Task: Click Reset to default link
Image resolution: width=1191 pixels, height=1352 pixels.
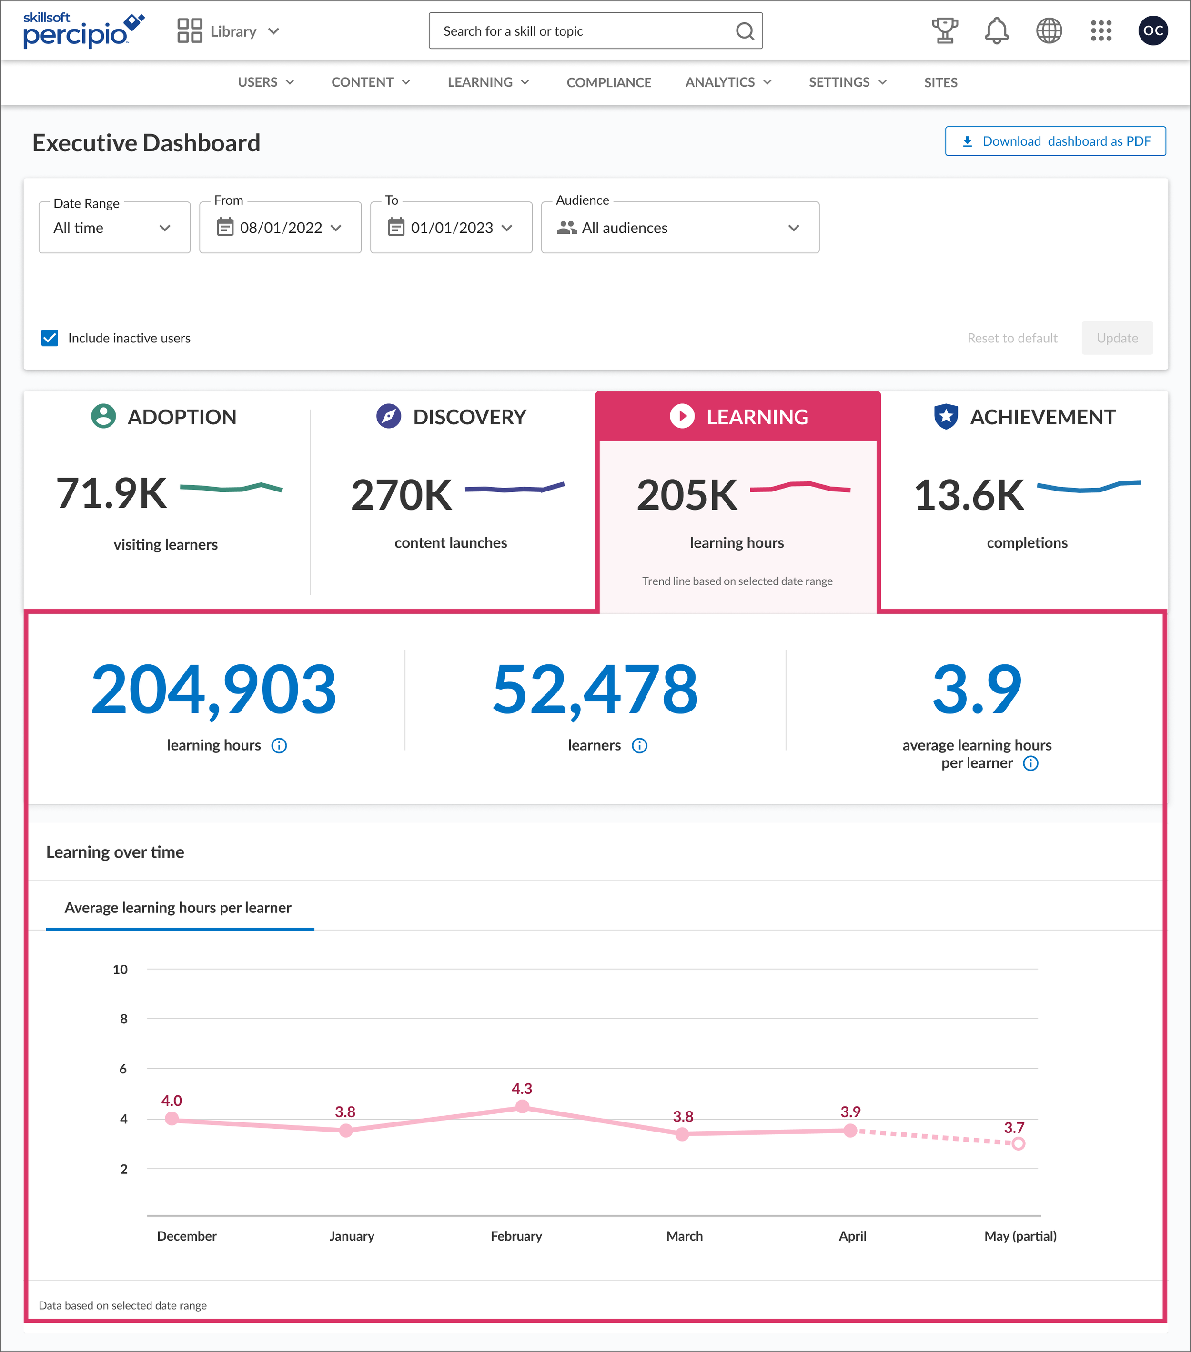Action: 1012,338
